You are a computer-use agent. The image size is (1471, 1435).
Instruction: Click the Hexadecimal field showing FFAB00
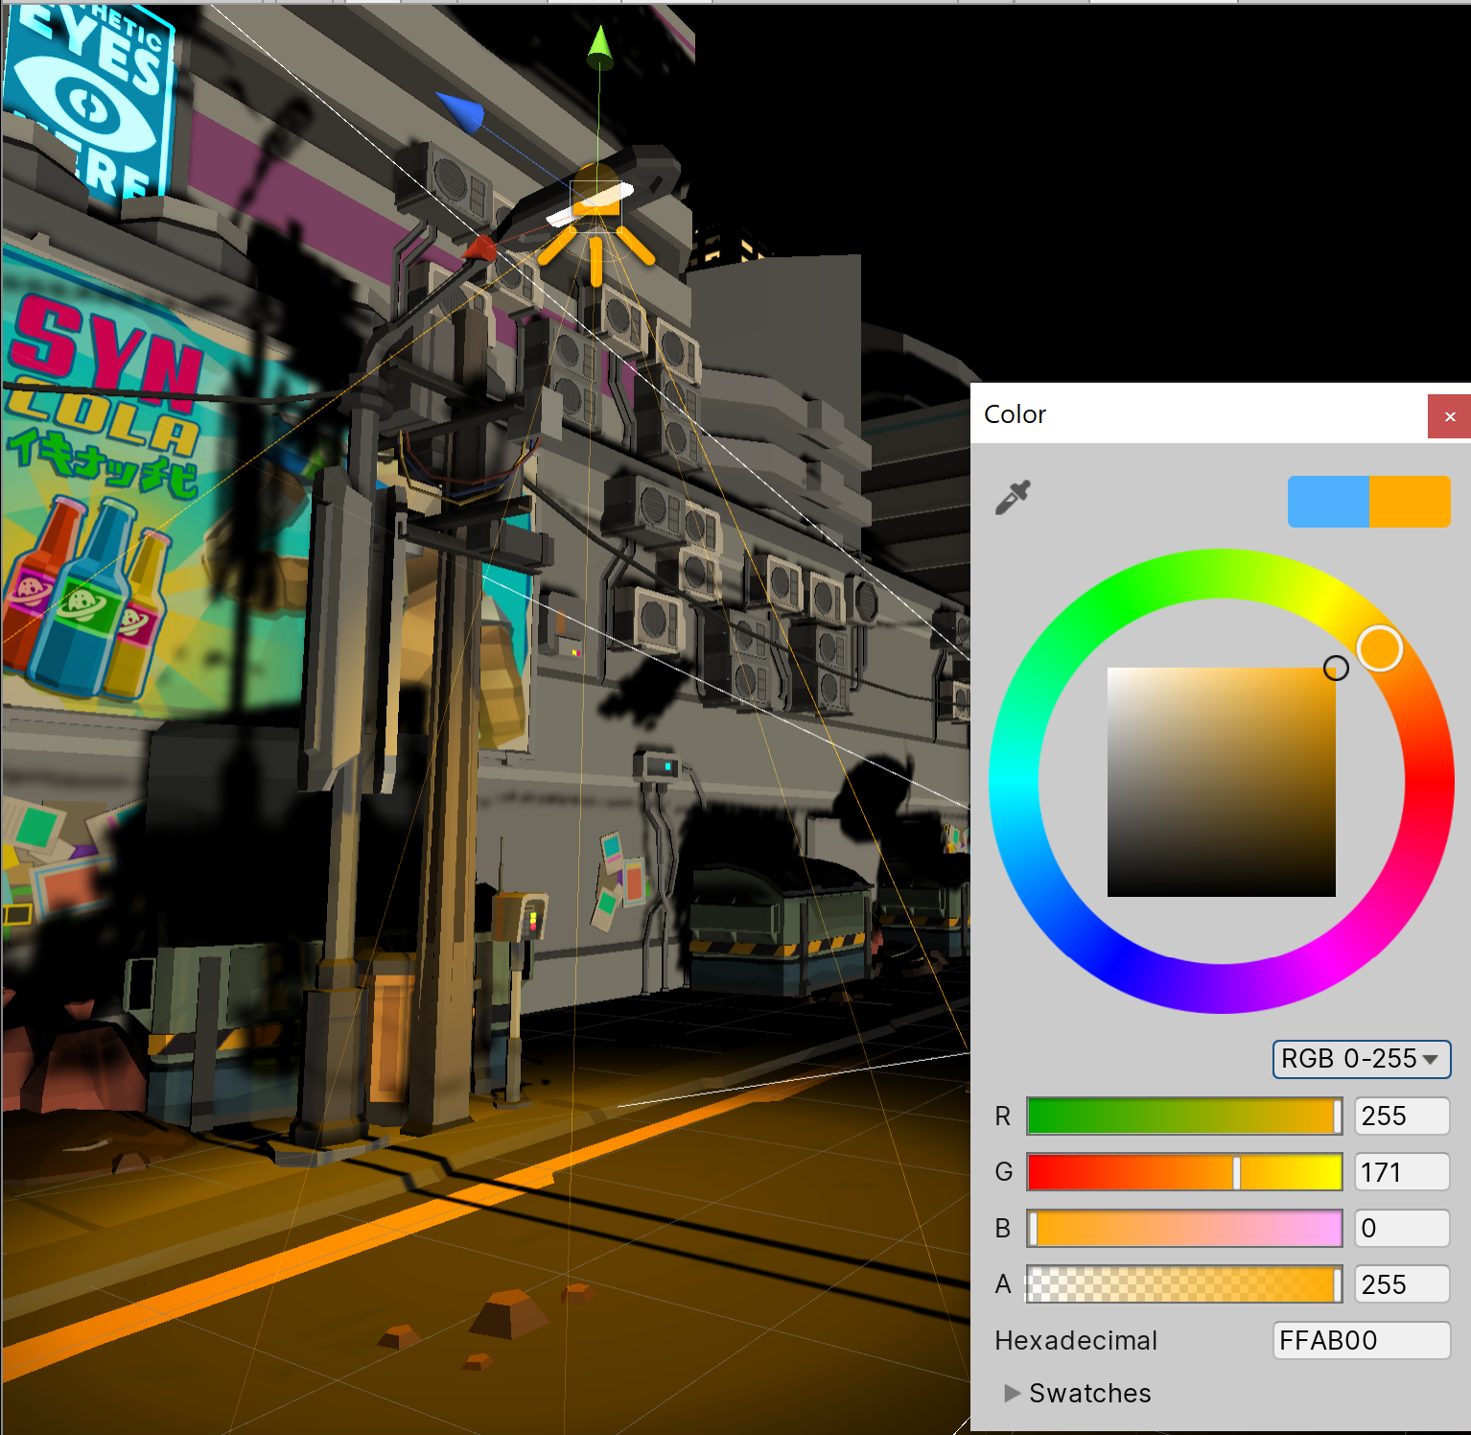tap(1361, 1340)
